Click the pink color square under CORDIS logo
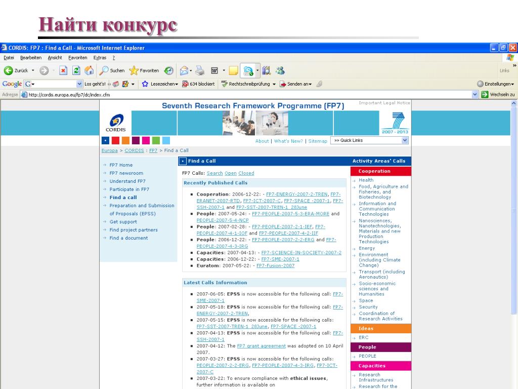This screenshot has width=518, height=389. pos(146,141)
